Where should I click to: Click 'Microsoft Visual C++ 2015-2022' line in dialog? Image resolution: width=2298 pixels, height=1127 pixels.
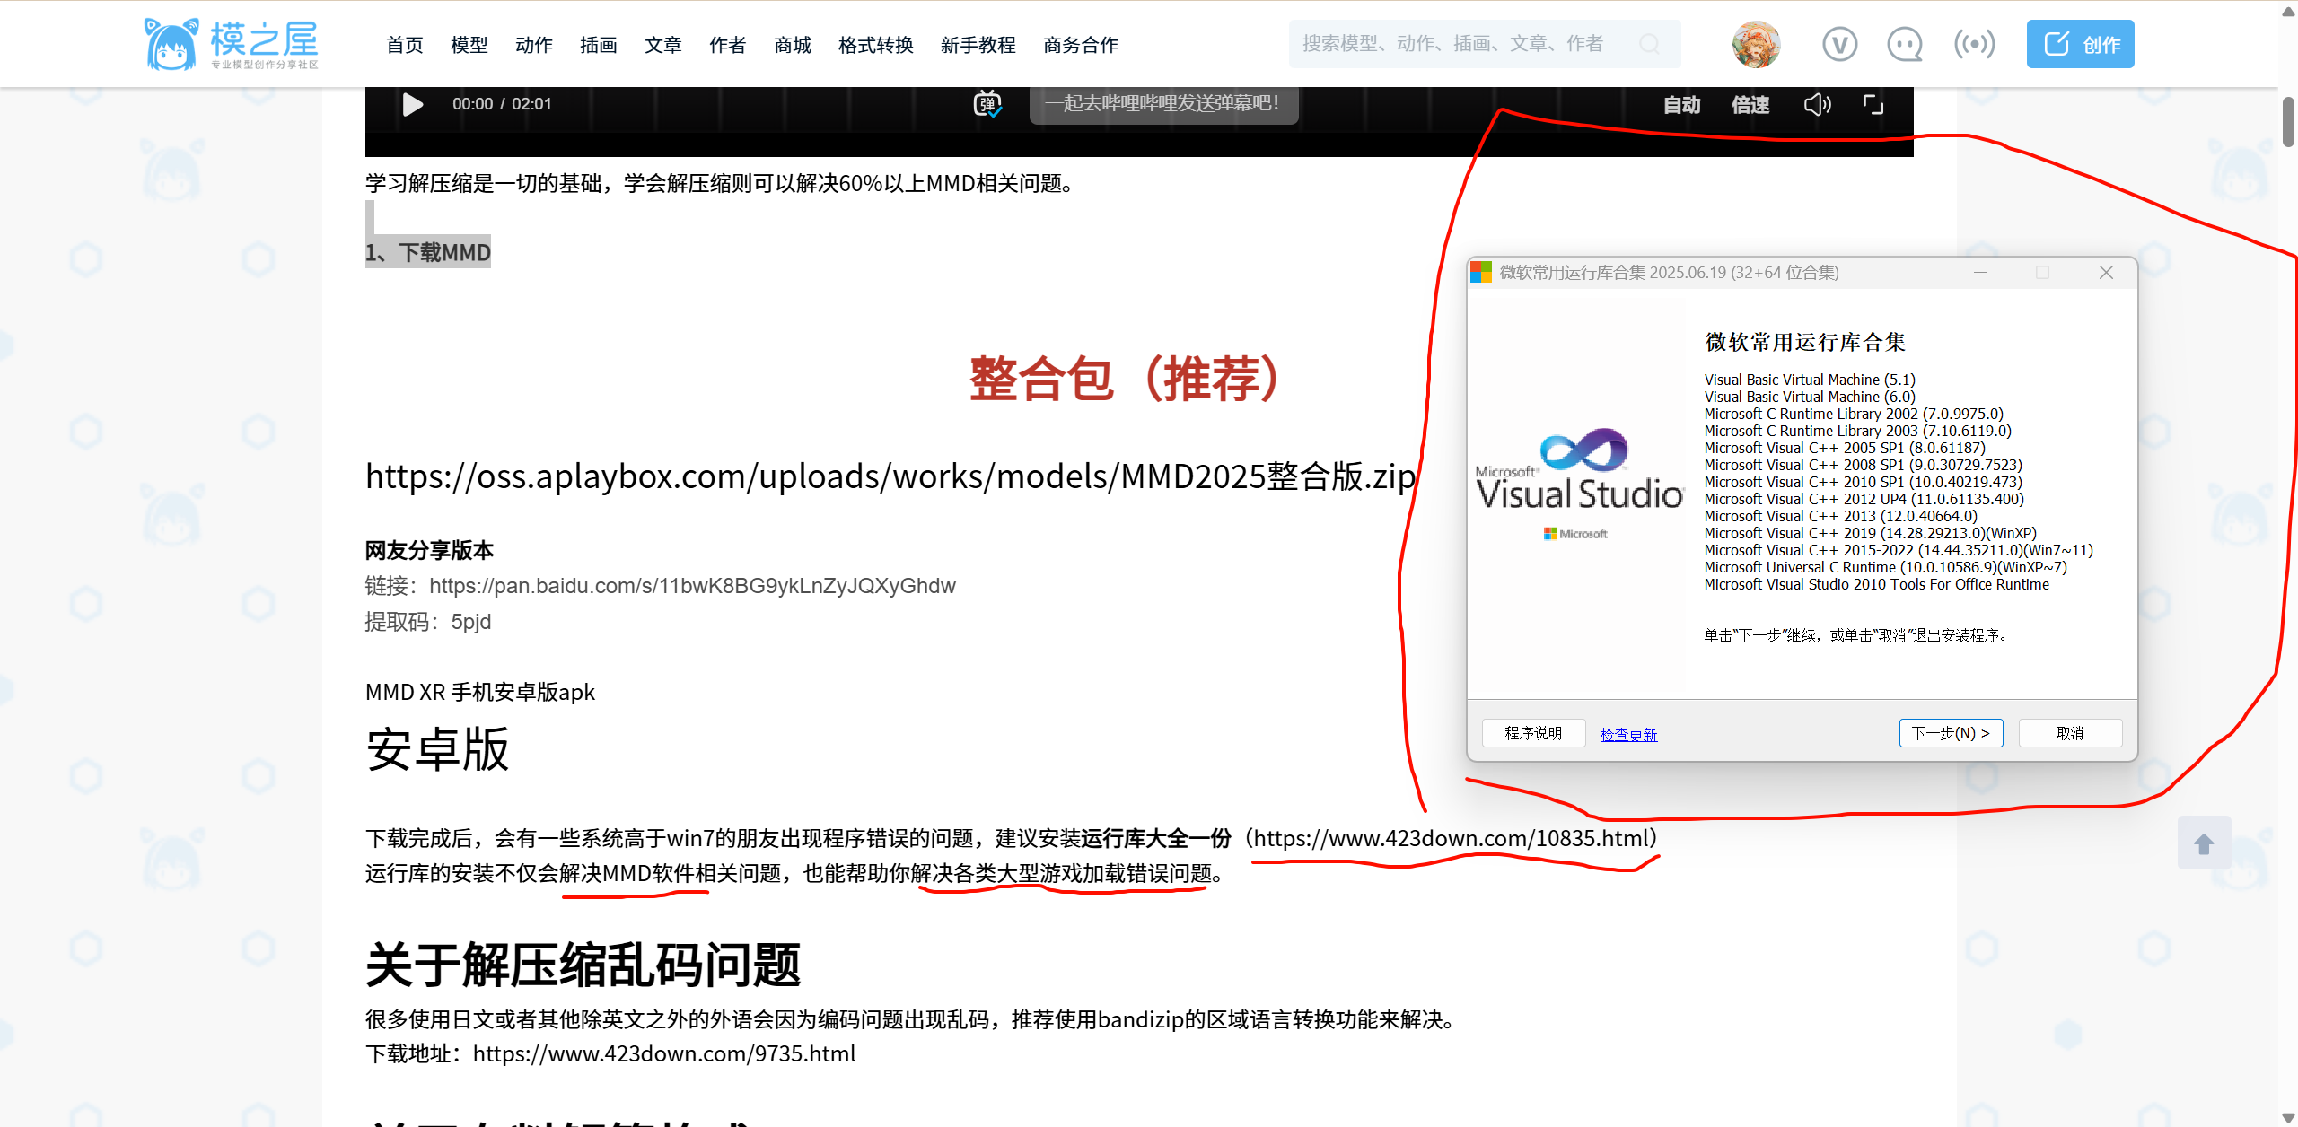point(1899,550)
